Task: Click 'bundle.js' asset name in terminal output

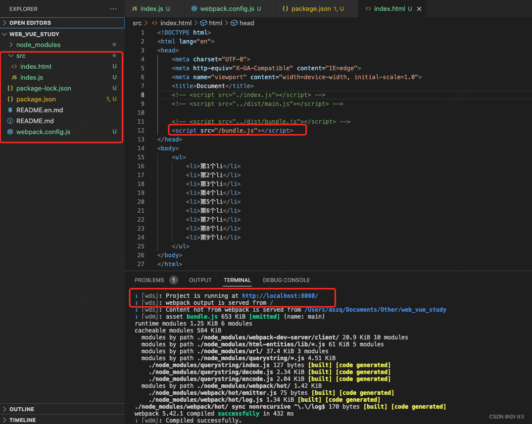Action: coord(202,317)
